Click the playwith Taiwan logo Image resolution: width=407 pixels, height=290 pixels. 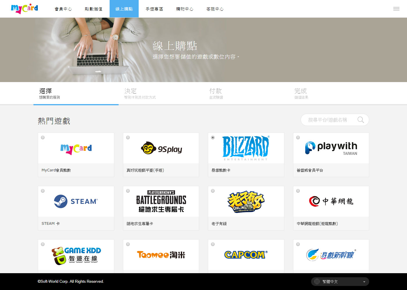pos(331,148)
